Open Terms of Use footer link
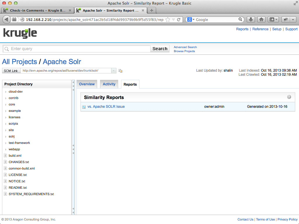299x224 pixels. pos(265,219)
